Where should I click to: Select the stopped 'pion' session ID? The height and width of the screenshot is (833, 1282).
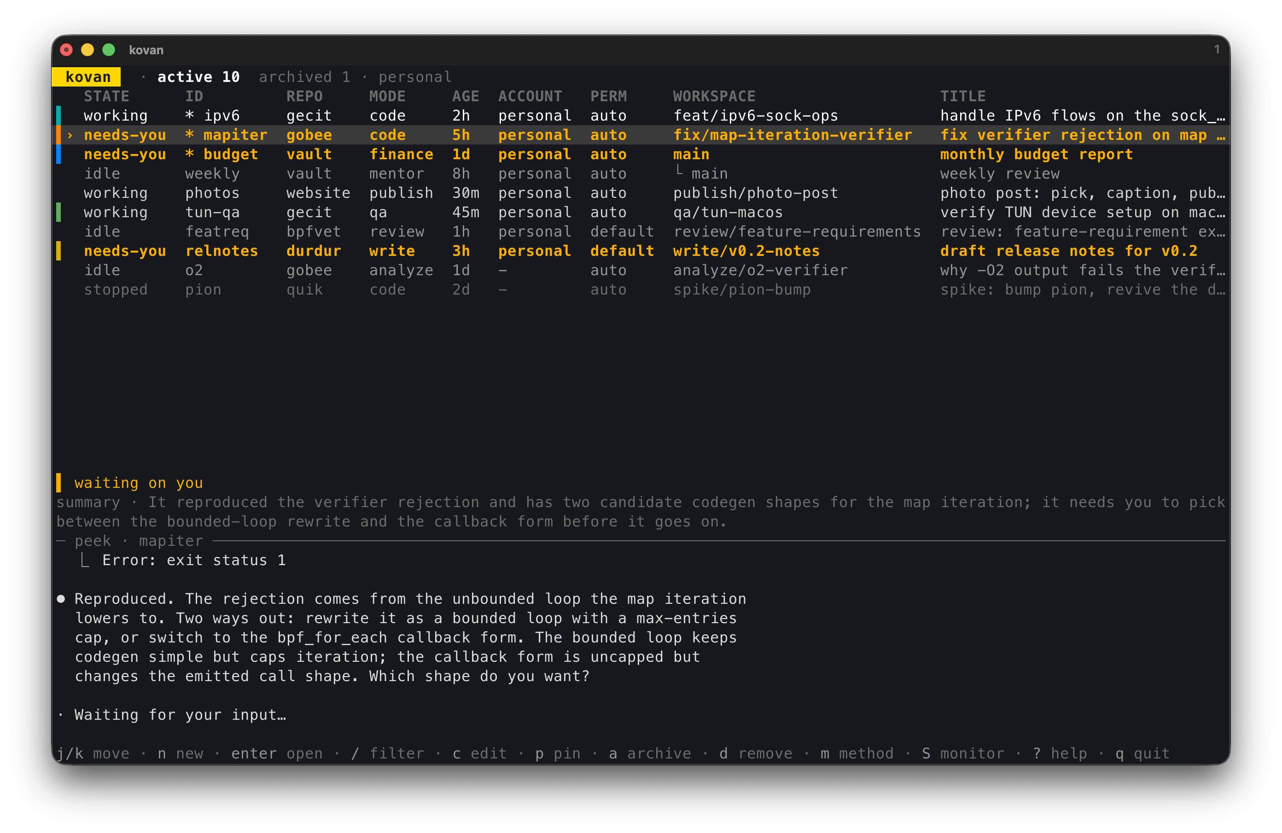[x=203, y=290]
